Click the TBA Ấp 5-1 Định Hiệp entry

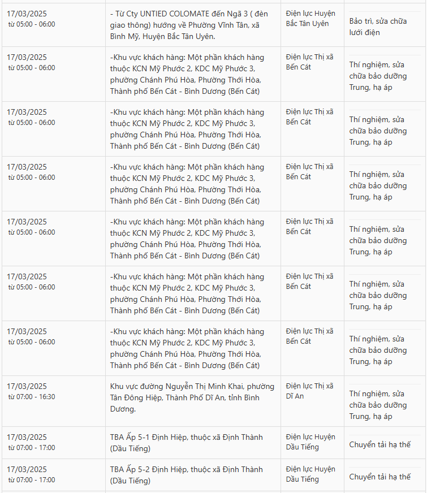point(187,443)
